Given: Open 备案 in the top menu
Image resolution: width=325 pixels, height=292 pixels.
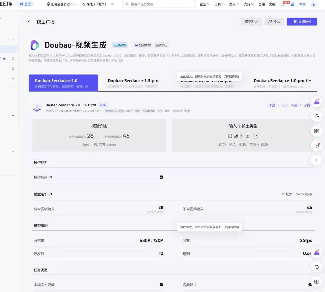Looking at the screenshot, I should [x=262, y=4].
